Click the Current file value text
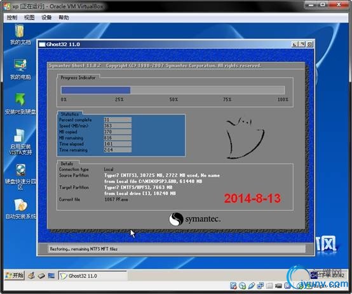The height and width of the screenshot is (294, 352). [x=116, y=200]
